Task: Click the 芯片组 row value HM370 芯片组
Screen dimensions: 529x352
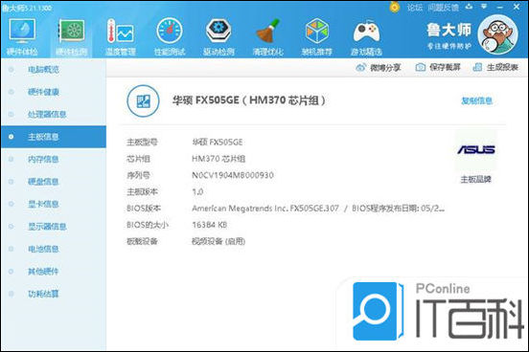Action: click(218, 159)
